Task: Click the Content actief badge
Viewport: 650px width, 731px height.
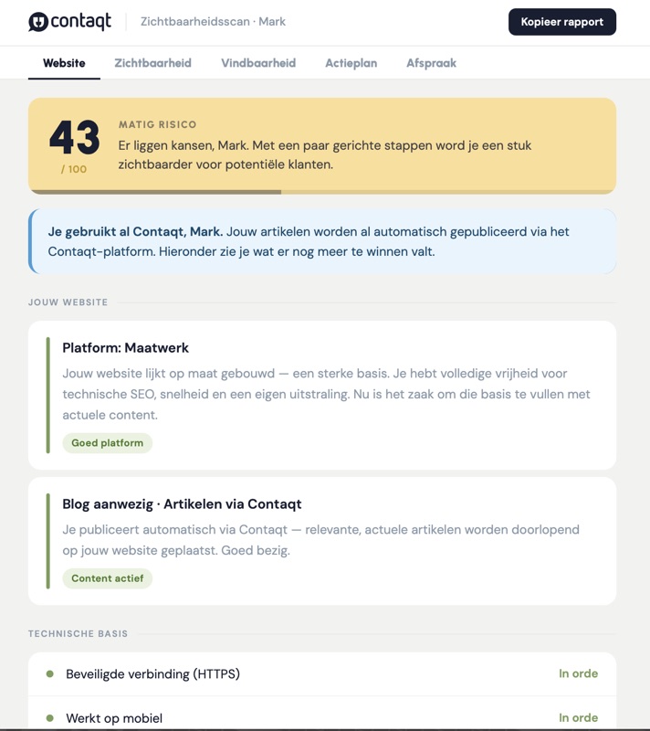Action: [107, 578]
